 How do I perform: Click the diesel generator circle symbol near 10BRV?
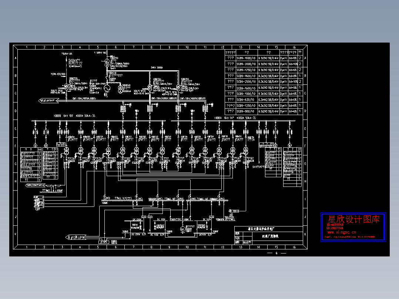pyautogui.click(x=182, y=229)
